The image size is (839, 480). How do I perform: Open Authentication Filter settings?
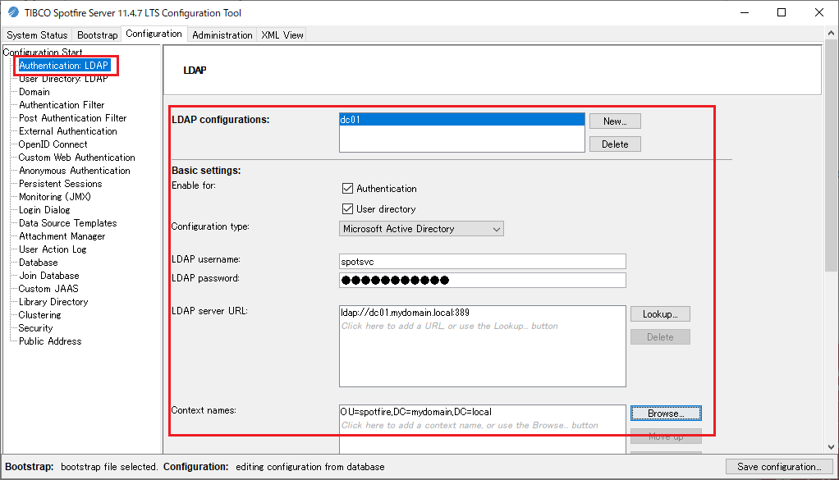click(x=62, y=105)
